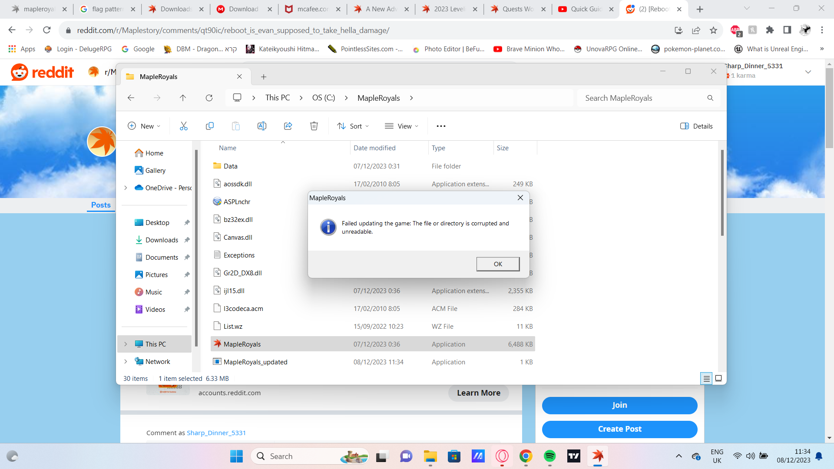834x469 pixels.
Task: Switch to details list view icon
Action: coord(707,378)
